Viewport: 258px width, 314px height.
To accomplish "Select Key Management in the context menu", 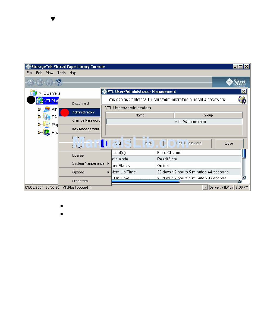I will pyautogui.click(x=80, y=129).
